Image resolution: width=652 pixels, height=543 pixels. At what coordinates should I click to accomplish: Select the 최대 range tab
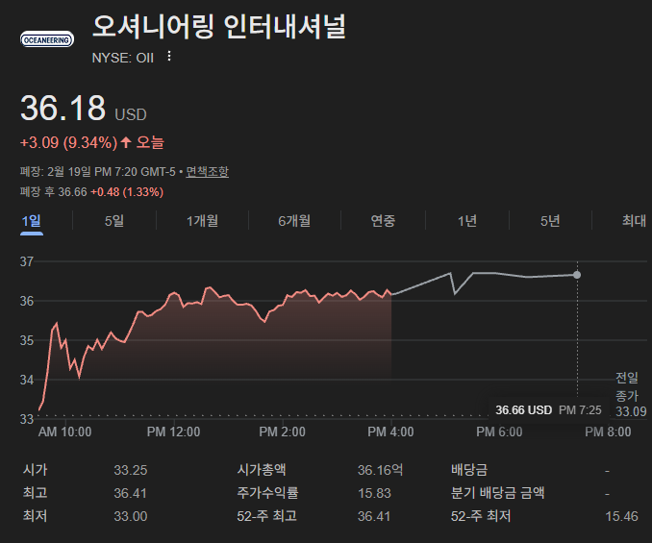(634, 221)
